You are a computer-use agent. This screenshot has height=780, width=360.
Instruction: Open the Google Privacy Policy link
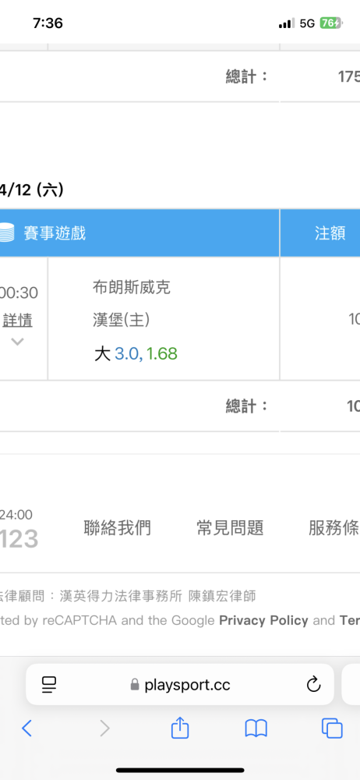263,620
